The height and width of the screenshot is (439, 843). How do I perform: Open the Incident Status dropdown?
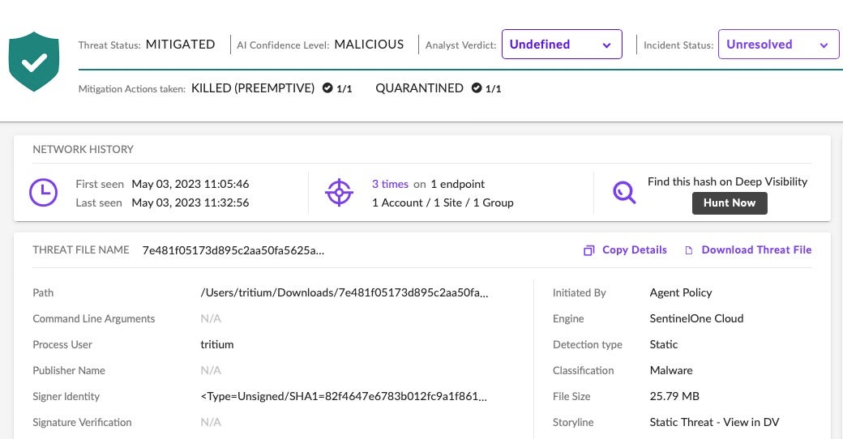[777, 45]
